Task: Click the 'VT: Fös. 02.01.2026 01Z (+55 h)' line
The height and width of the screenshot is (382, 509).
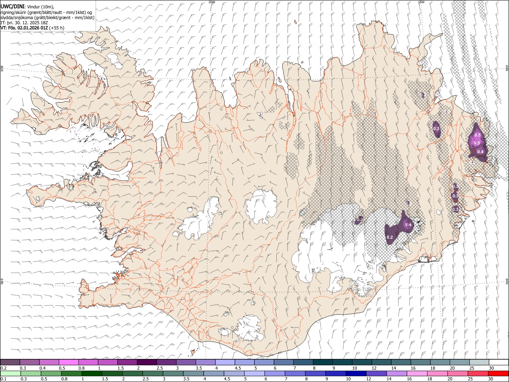Action: click(x=33, y=28)
